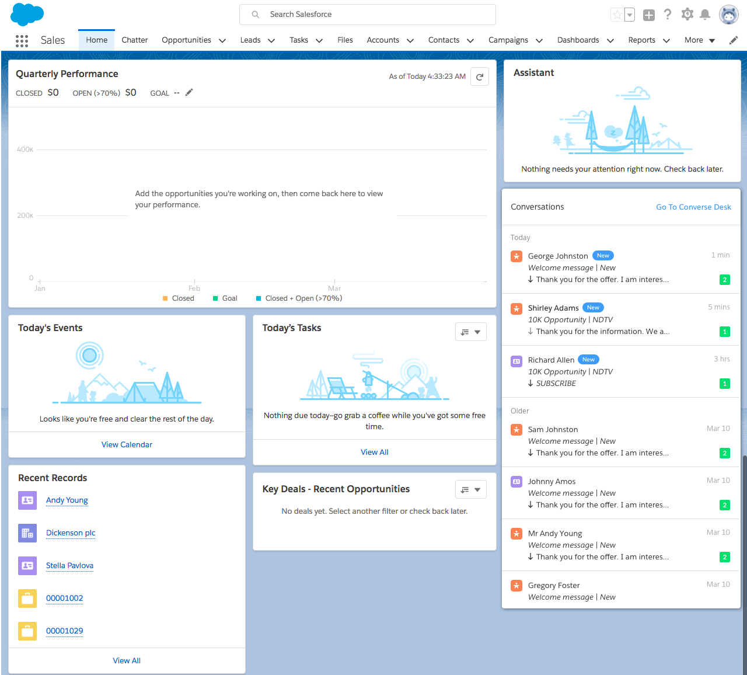Click the favorites star icon

click(617, 15)
